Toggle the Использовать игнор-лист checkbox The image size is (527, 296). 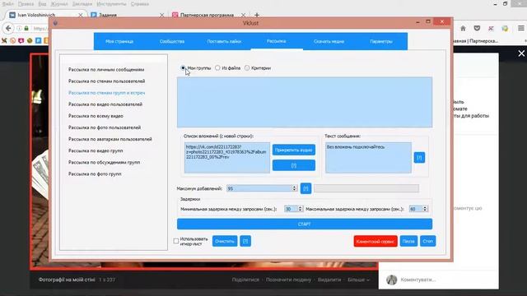coord(176,241)
